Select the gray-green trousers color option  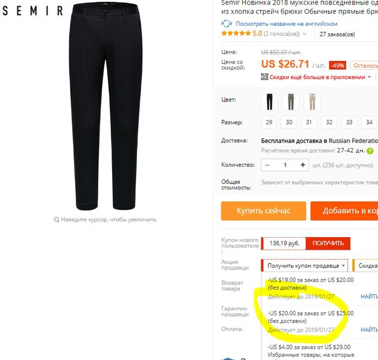[291, 102]
